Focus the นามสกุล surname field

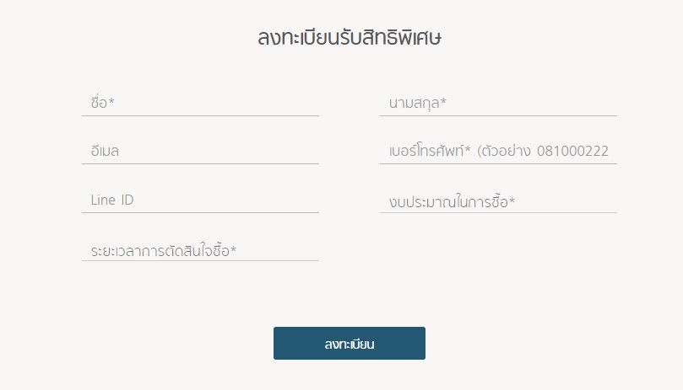pyautogui.click(x=498, y=103)
